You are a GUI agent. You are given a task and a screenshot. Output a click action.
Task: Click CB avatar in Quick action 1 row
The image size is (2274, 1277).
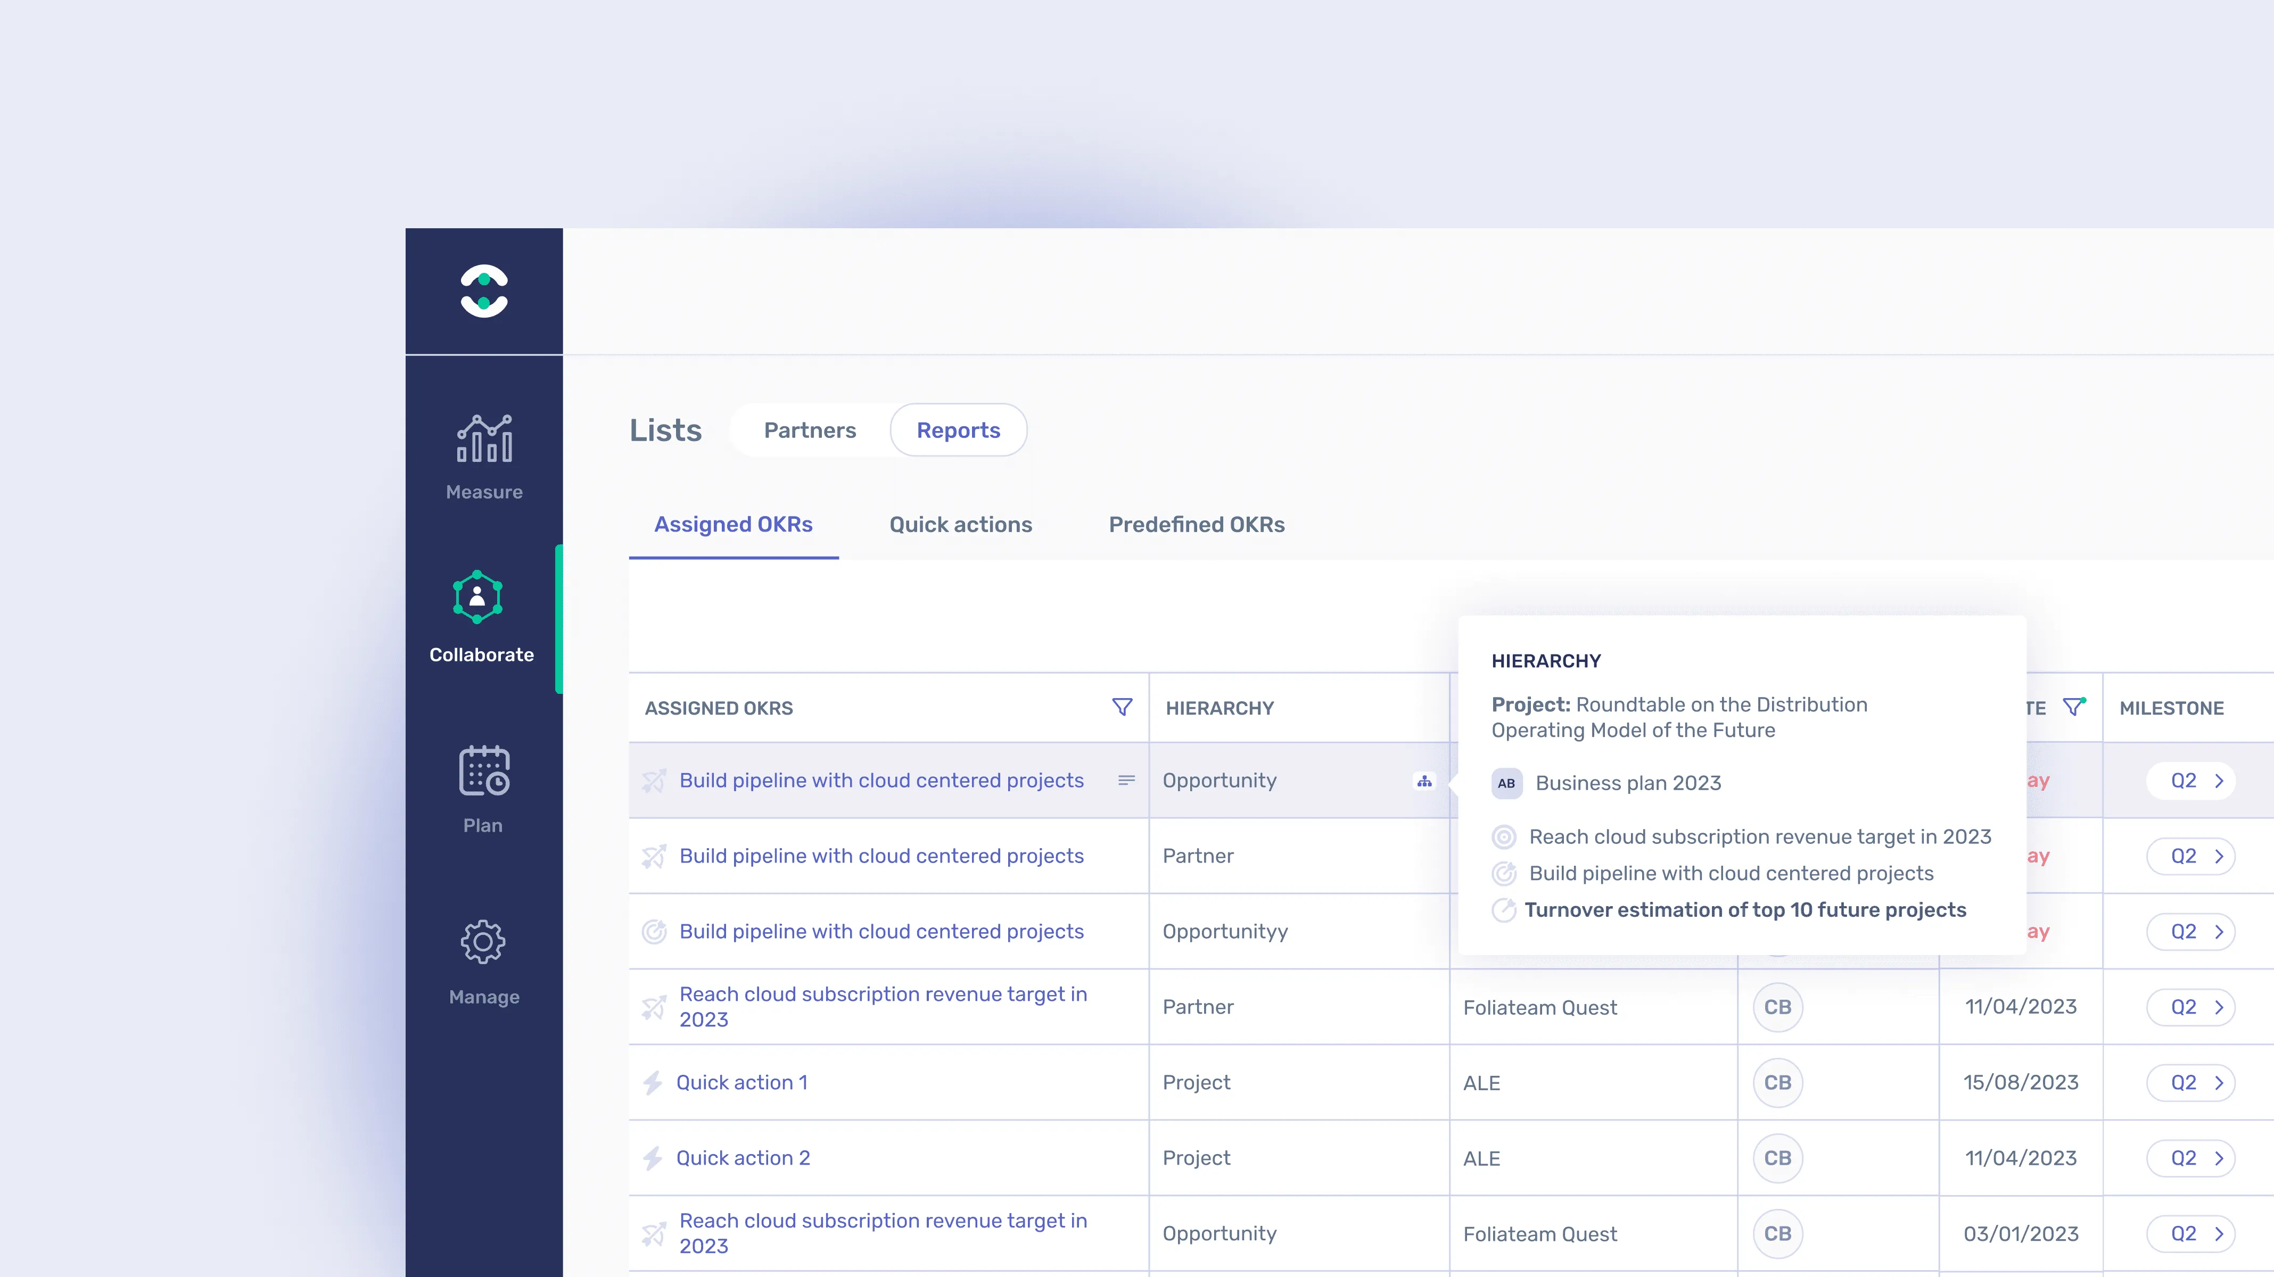point(1778,1083)
